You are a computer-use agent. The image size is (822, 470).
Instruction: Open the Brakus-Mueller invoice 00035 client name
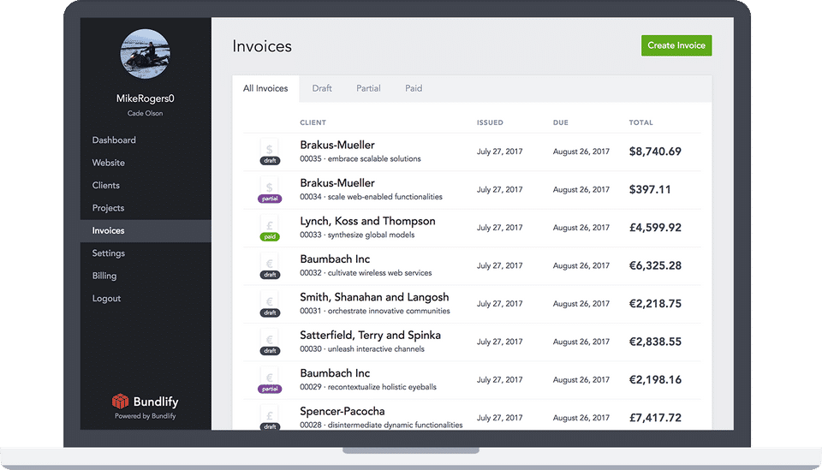point(337,146)
